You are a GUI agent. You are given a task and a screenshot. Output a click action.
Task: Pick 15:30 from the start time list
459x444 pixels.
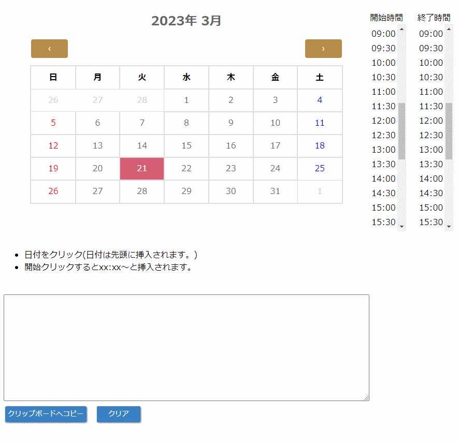pyautogui.click(x=383, y=222)
